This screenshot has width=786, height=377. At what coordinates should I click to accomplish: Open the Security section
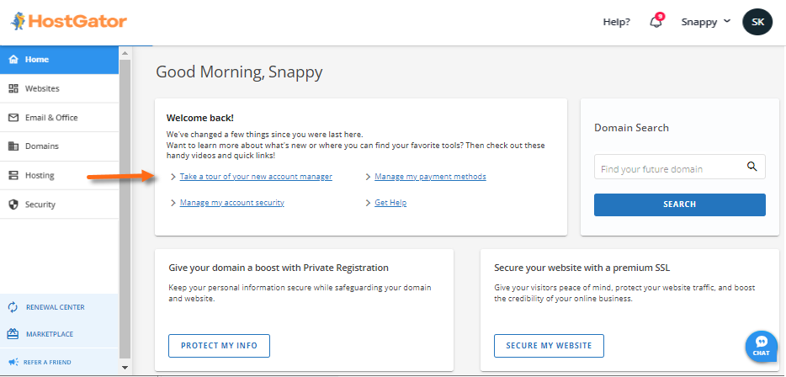point(59,204)
